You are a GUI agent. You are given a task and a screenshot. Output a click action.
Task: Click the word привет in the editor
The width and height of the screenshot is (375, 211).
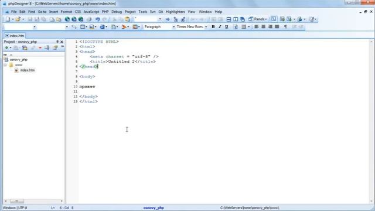coord(87,87)
